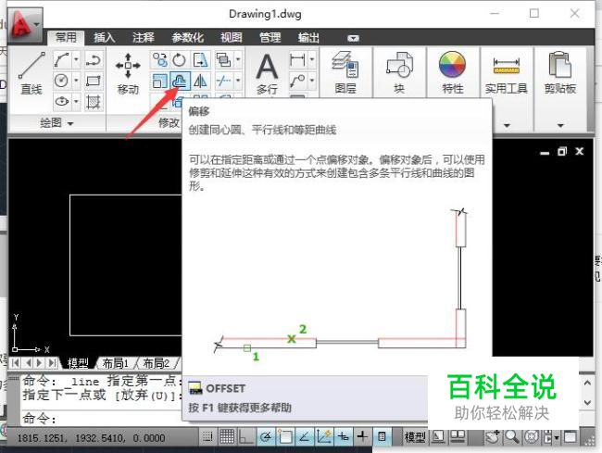Open the Multileader dropdown arrow

click(312, 81)
